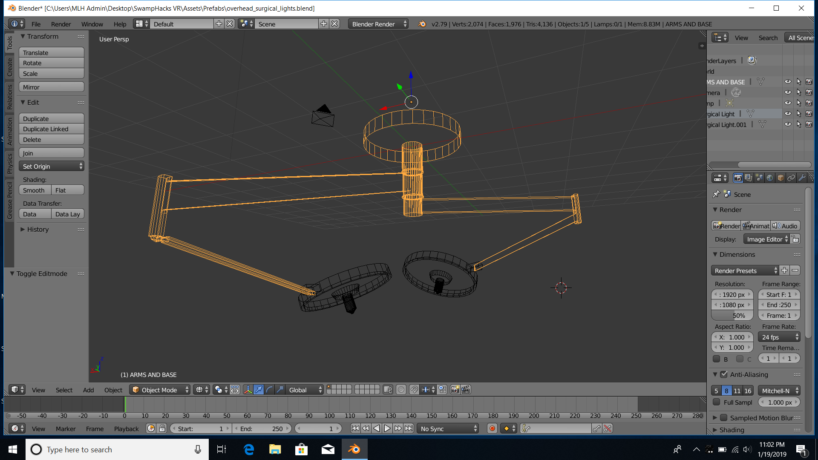
Task: Click the resolution percentage 50% slider
Action: [x=732, y=316]
